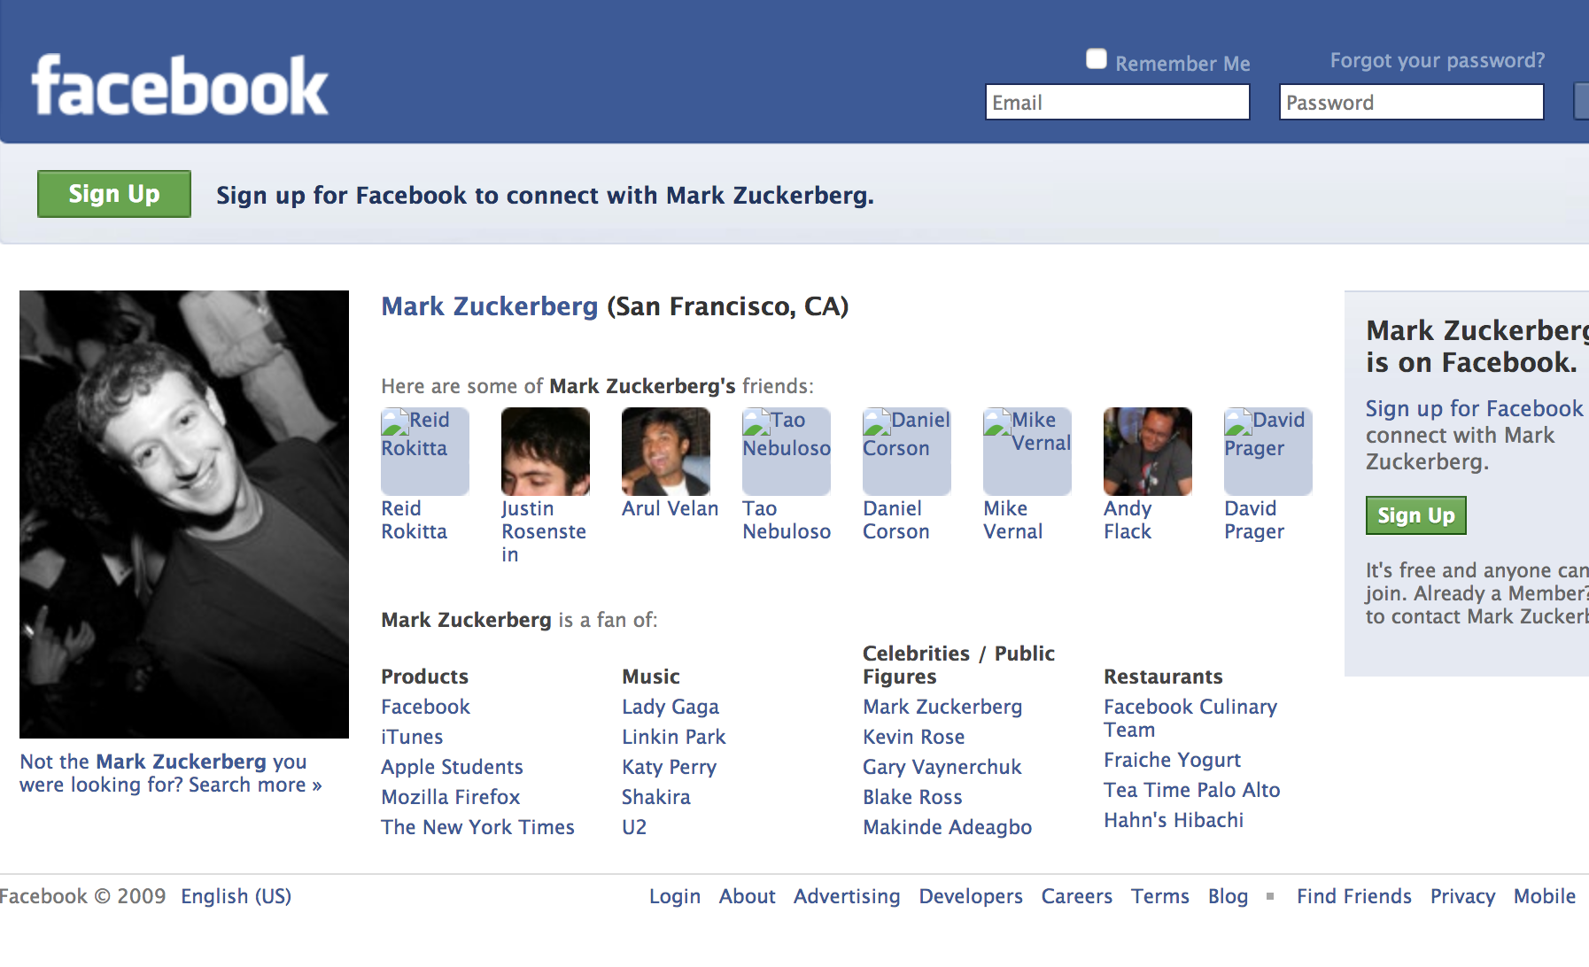Open Justin Rosenstein's friend photo thumbnail

point(545,451)
